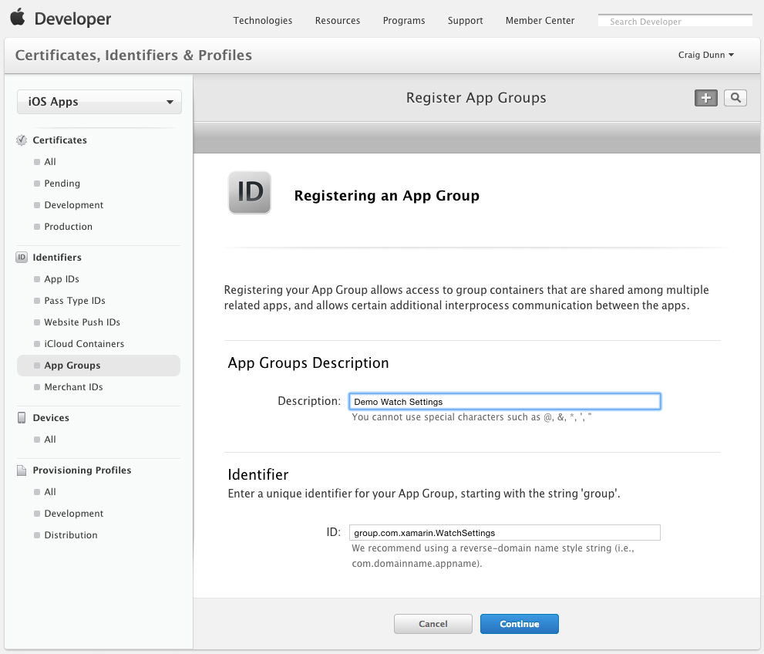The height and width of the screenshot is (654, 764).
Task: Click the Identifiers ID icon in sidebar
Action: [22, 258]
